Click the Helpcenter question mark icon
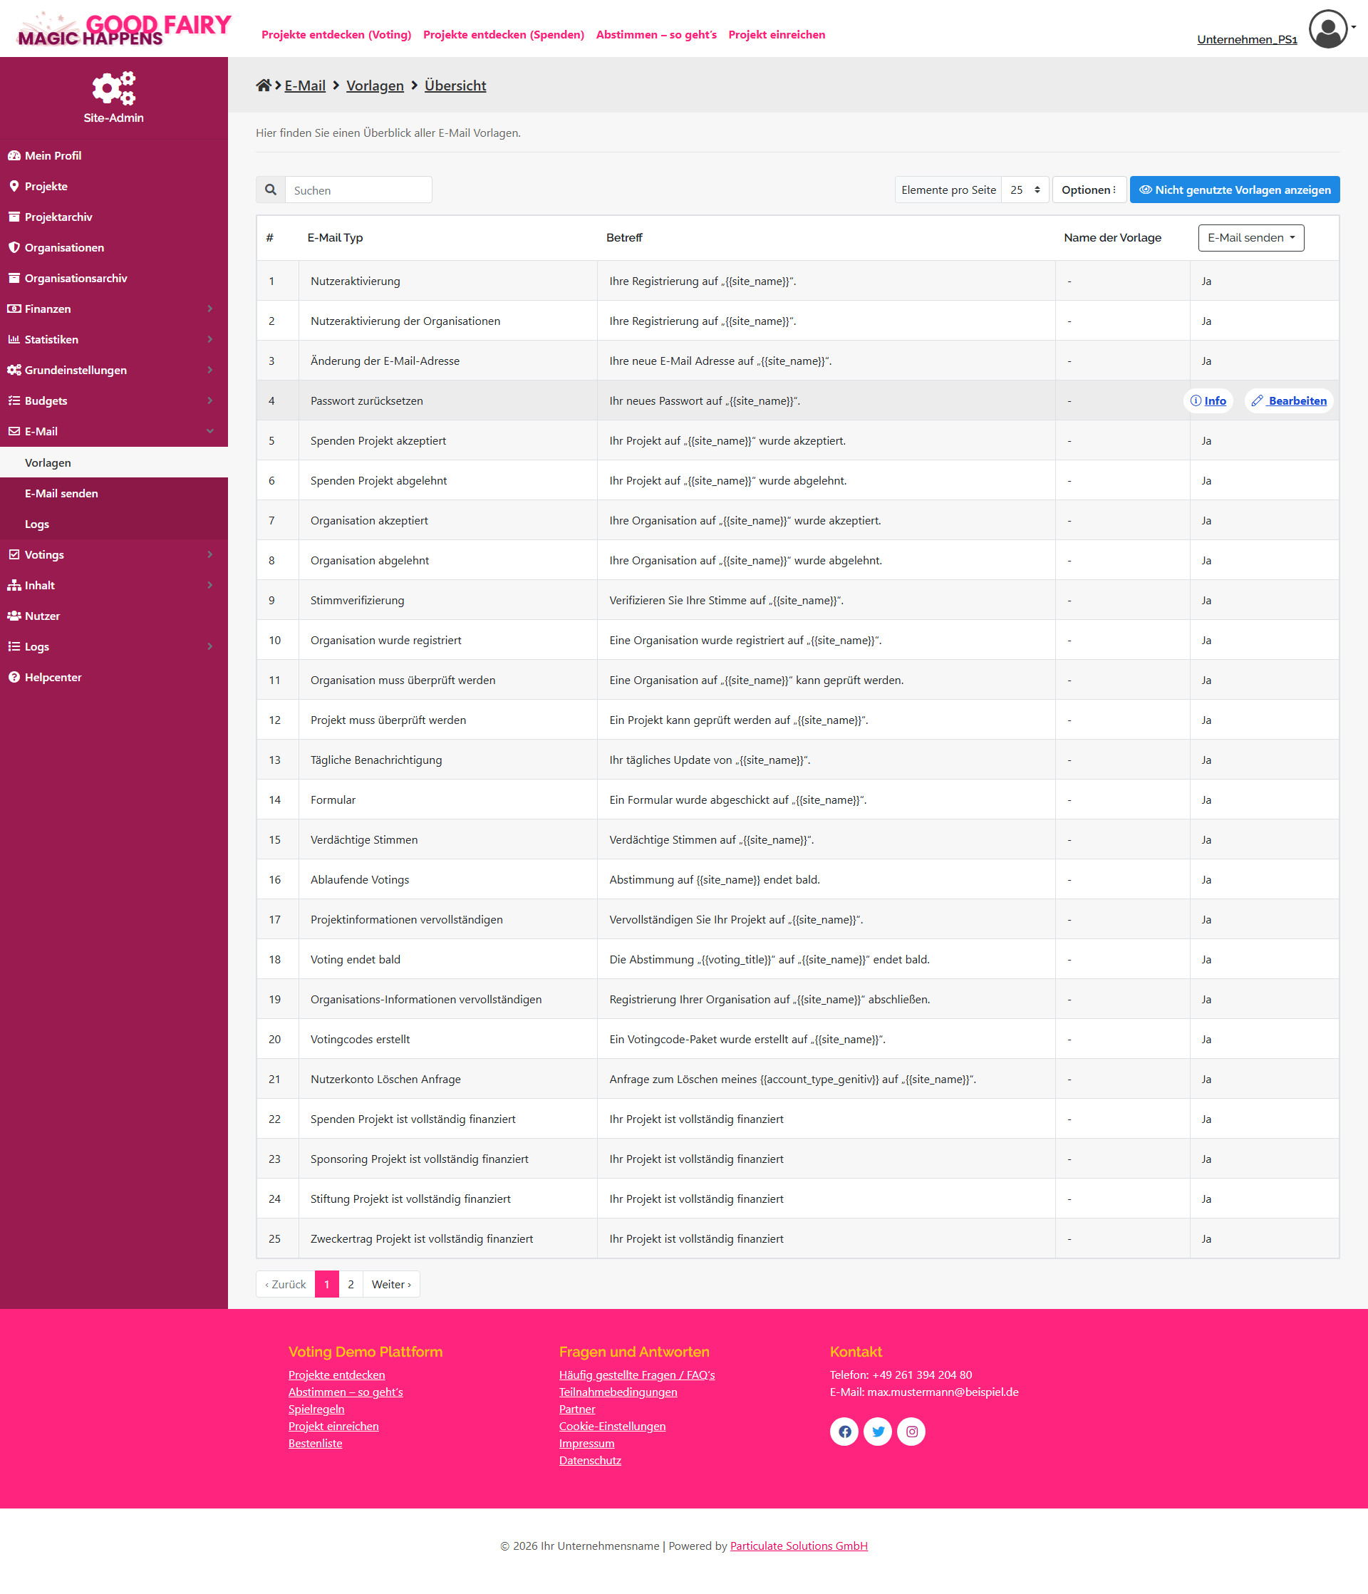The height and width of the screenshot is (1594, 1368). [14, 678]
